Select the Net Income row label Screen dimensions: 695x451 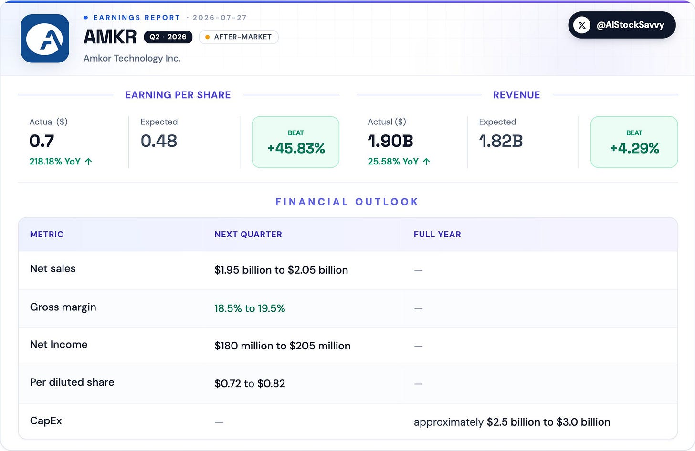tap(59, 345)
